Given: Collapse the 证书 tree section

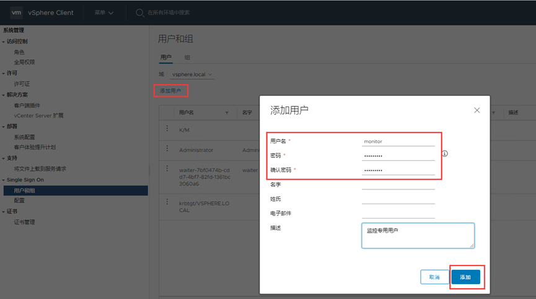Looking at the screenshot, I should (x=4, y=212).
